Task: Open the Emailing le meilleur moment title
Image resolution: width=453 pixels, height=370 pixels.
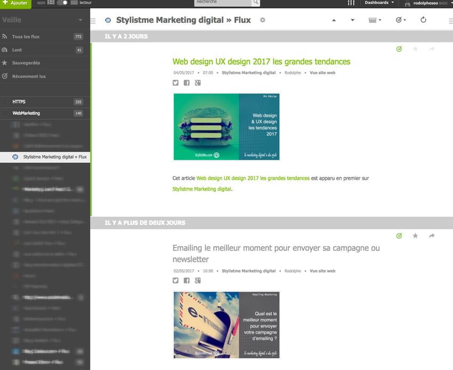Action: 276,254
